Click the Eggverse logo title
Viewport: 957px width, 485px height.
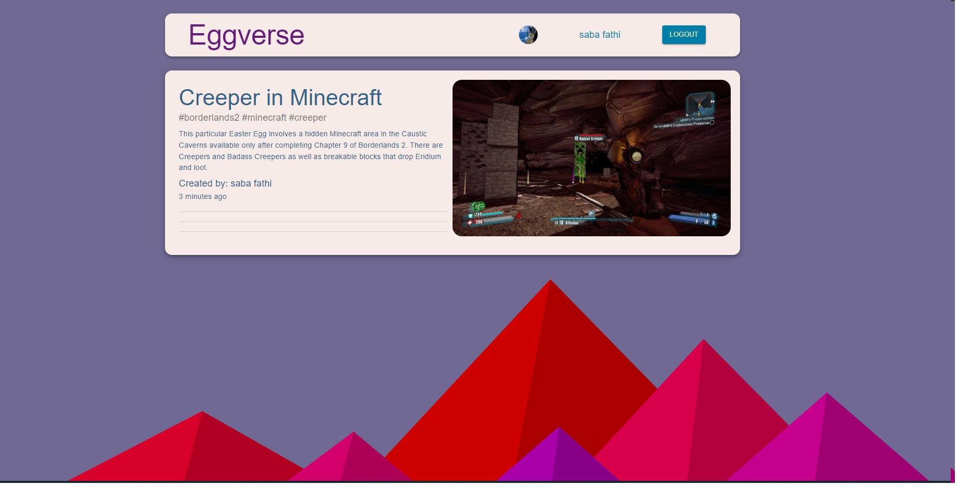click(x=247, y=35)
